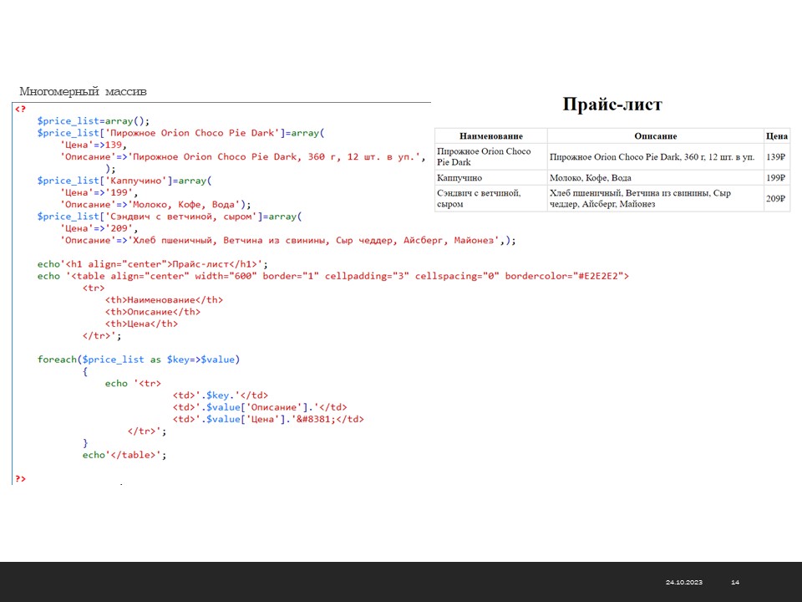Click the "Многомерный массив" slide title
The width and height of the screenshot is (802, 602).
click(x=84, y=92)
